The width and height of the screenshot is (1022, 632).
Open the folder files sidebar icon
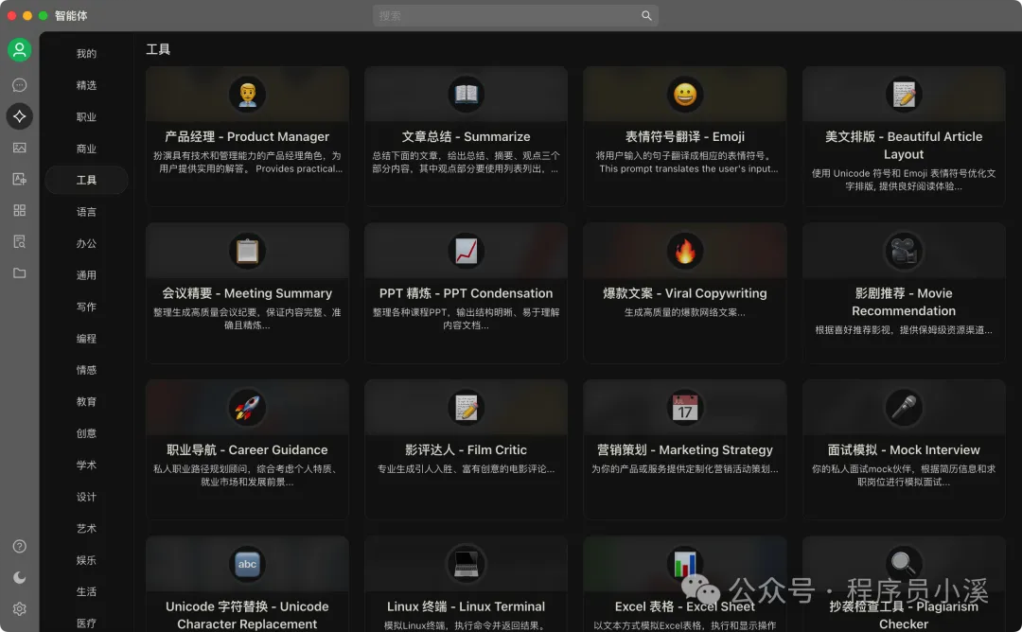click(20, 273)
